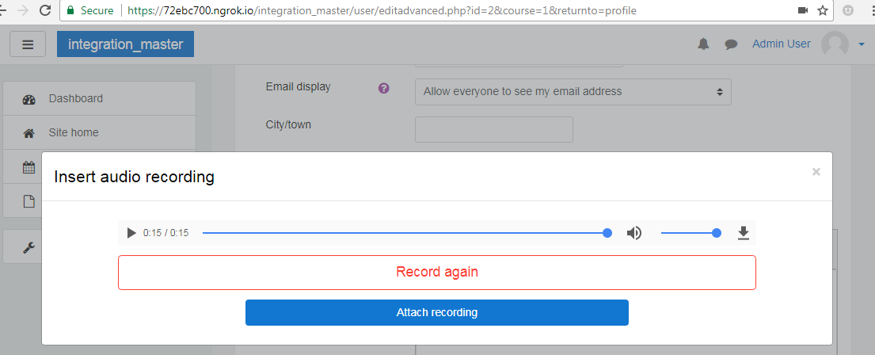Toggle the hamburger side menu
The width and height of the screenshot is (875, 355).
[28, 44]
